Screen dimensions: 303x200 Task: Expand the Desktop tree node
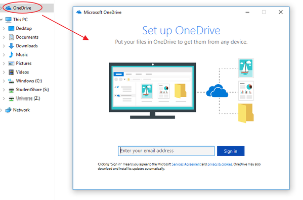click(4, 29)
